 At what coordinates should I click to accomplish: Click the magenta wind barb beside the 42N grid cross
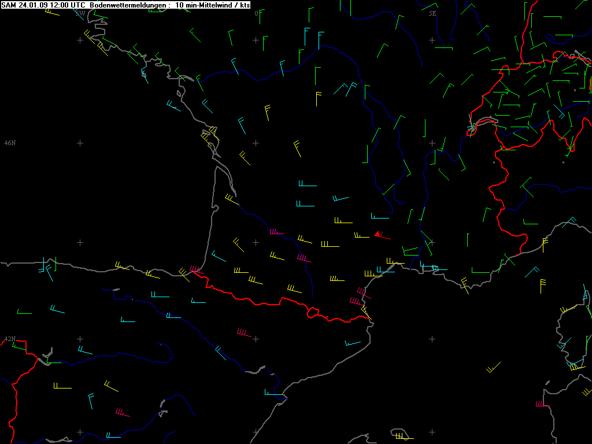[x=243, y=333]
